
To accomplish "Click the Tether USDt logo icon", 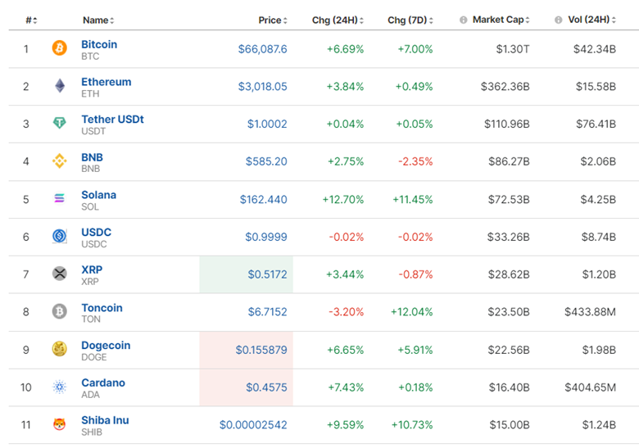I will [x=60, y=122].
